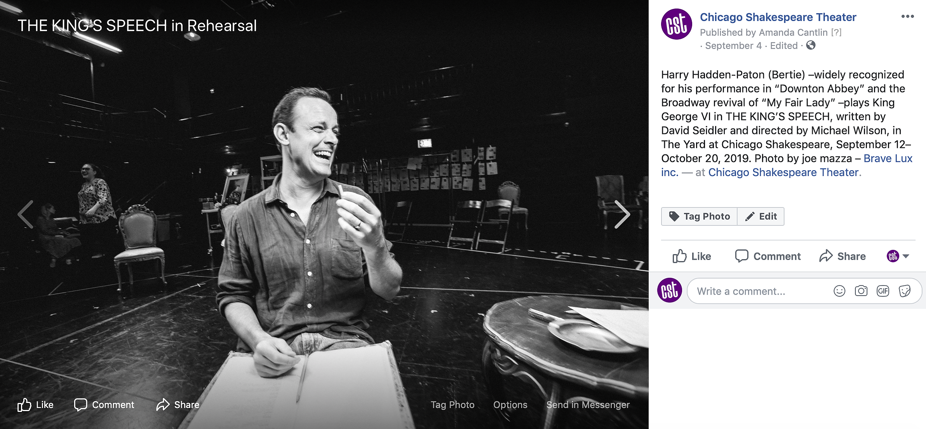Open Options menu under the photo
926x429 pixels.
[x=510, y=405]
